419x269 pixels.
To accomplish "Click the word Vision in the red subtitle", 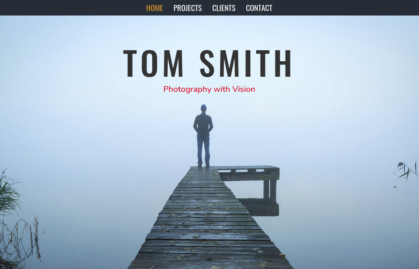I will [x=243, y=89].
